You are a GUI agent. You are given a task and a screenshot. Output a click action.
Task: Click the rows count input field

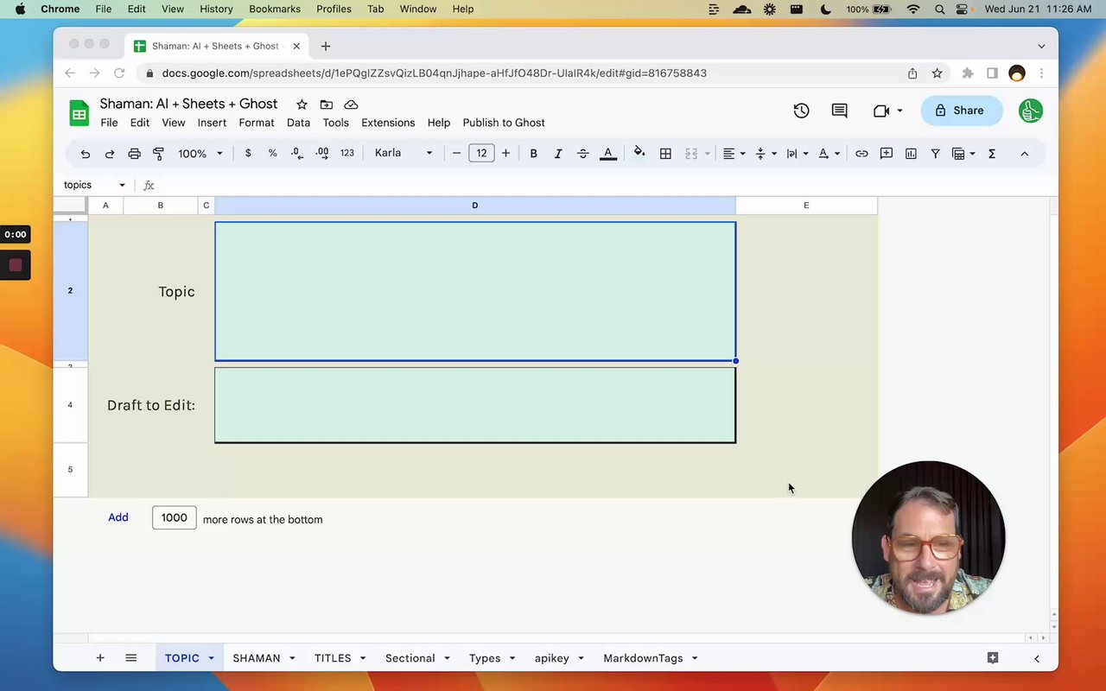174,517
